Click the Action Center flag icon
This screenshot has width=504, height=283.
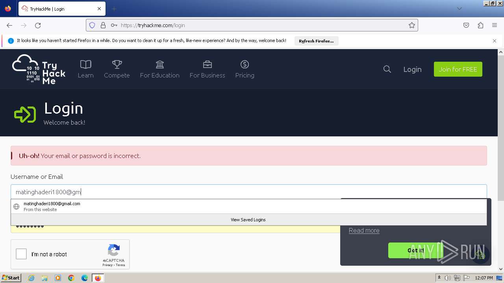(x=467, y=278)
